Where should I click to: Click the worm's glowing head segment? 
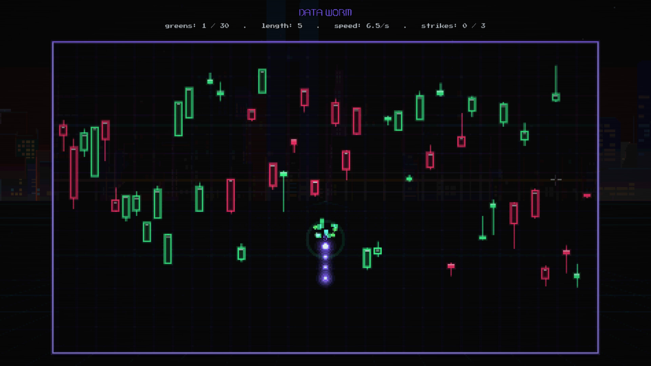(325, 246)
